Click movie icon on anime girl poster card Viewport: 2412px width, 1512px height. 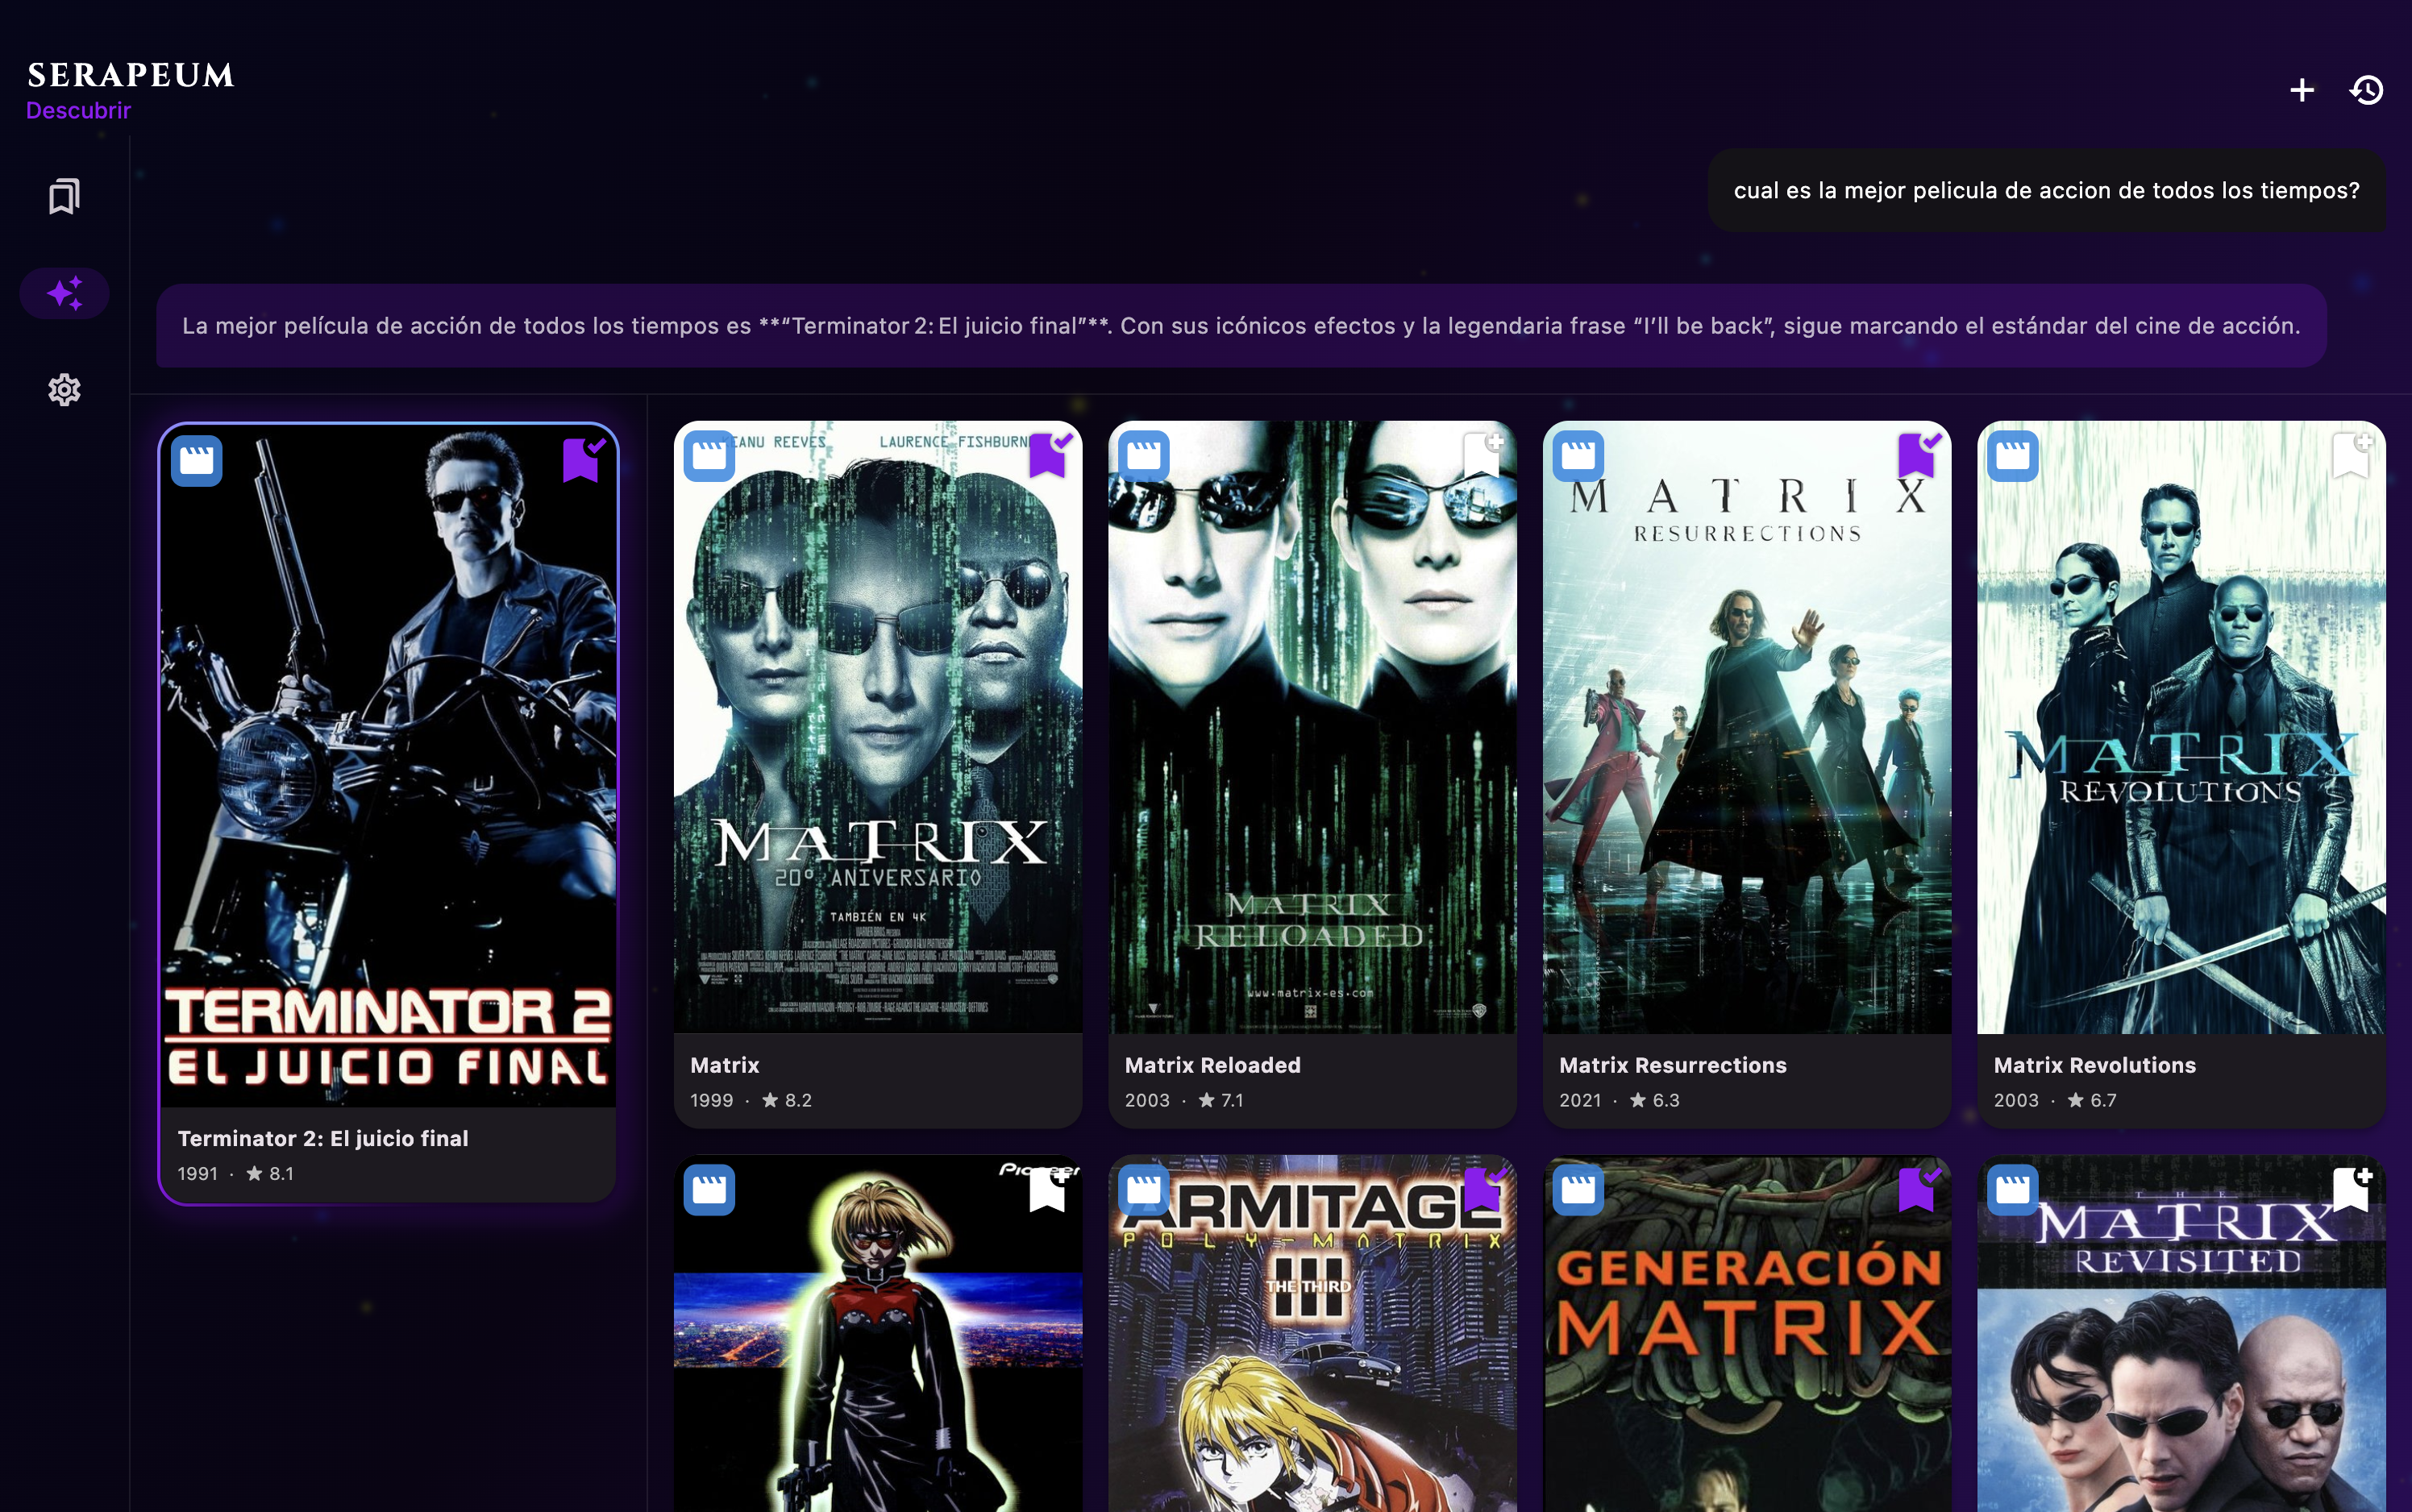coord(710,1190)
